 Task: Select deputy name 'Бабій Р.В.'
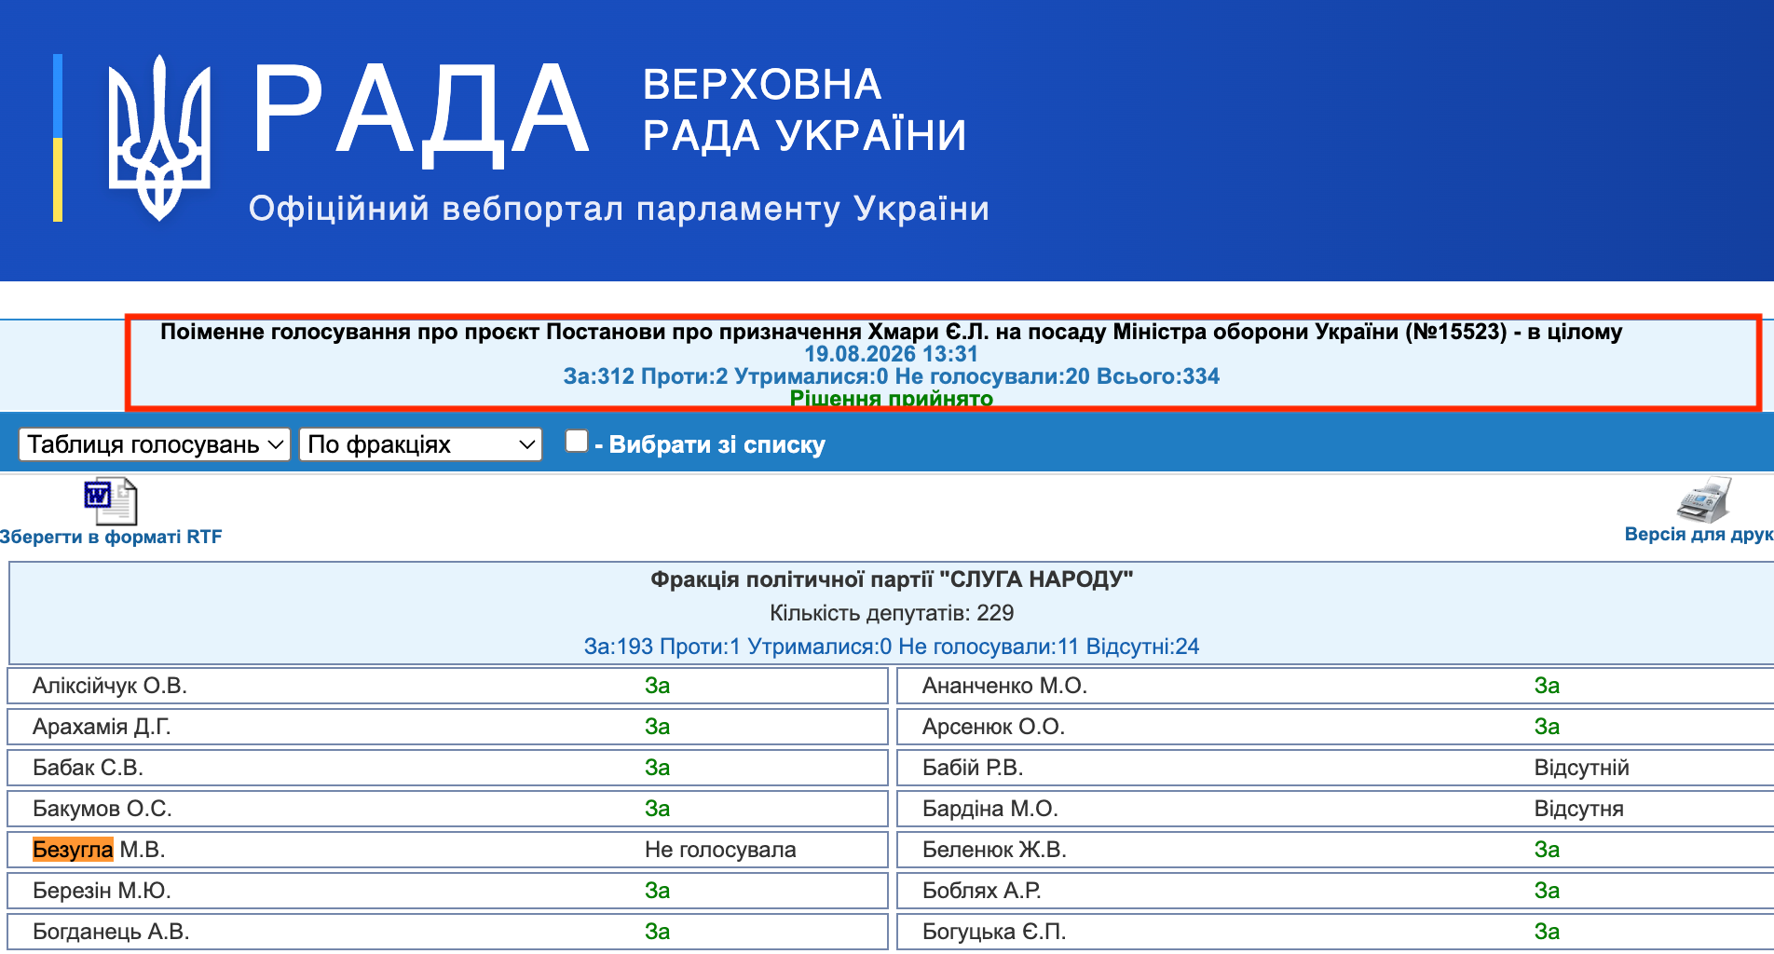point(973,768)
